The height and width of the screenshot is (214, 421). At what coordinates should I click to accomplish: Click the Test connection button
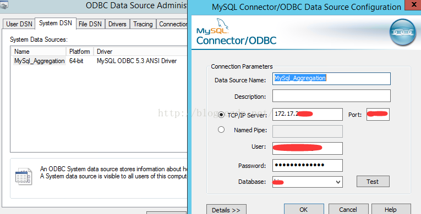[373, 182]
